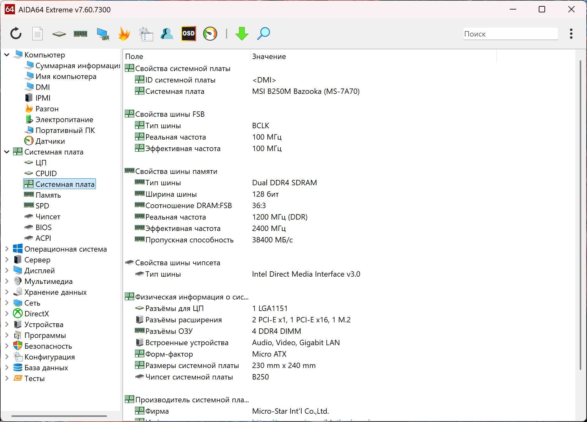Open the monitor diagnostics toolbar icon
The height and width of the screenshot is (422, 587).
(x=103, y=34)
